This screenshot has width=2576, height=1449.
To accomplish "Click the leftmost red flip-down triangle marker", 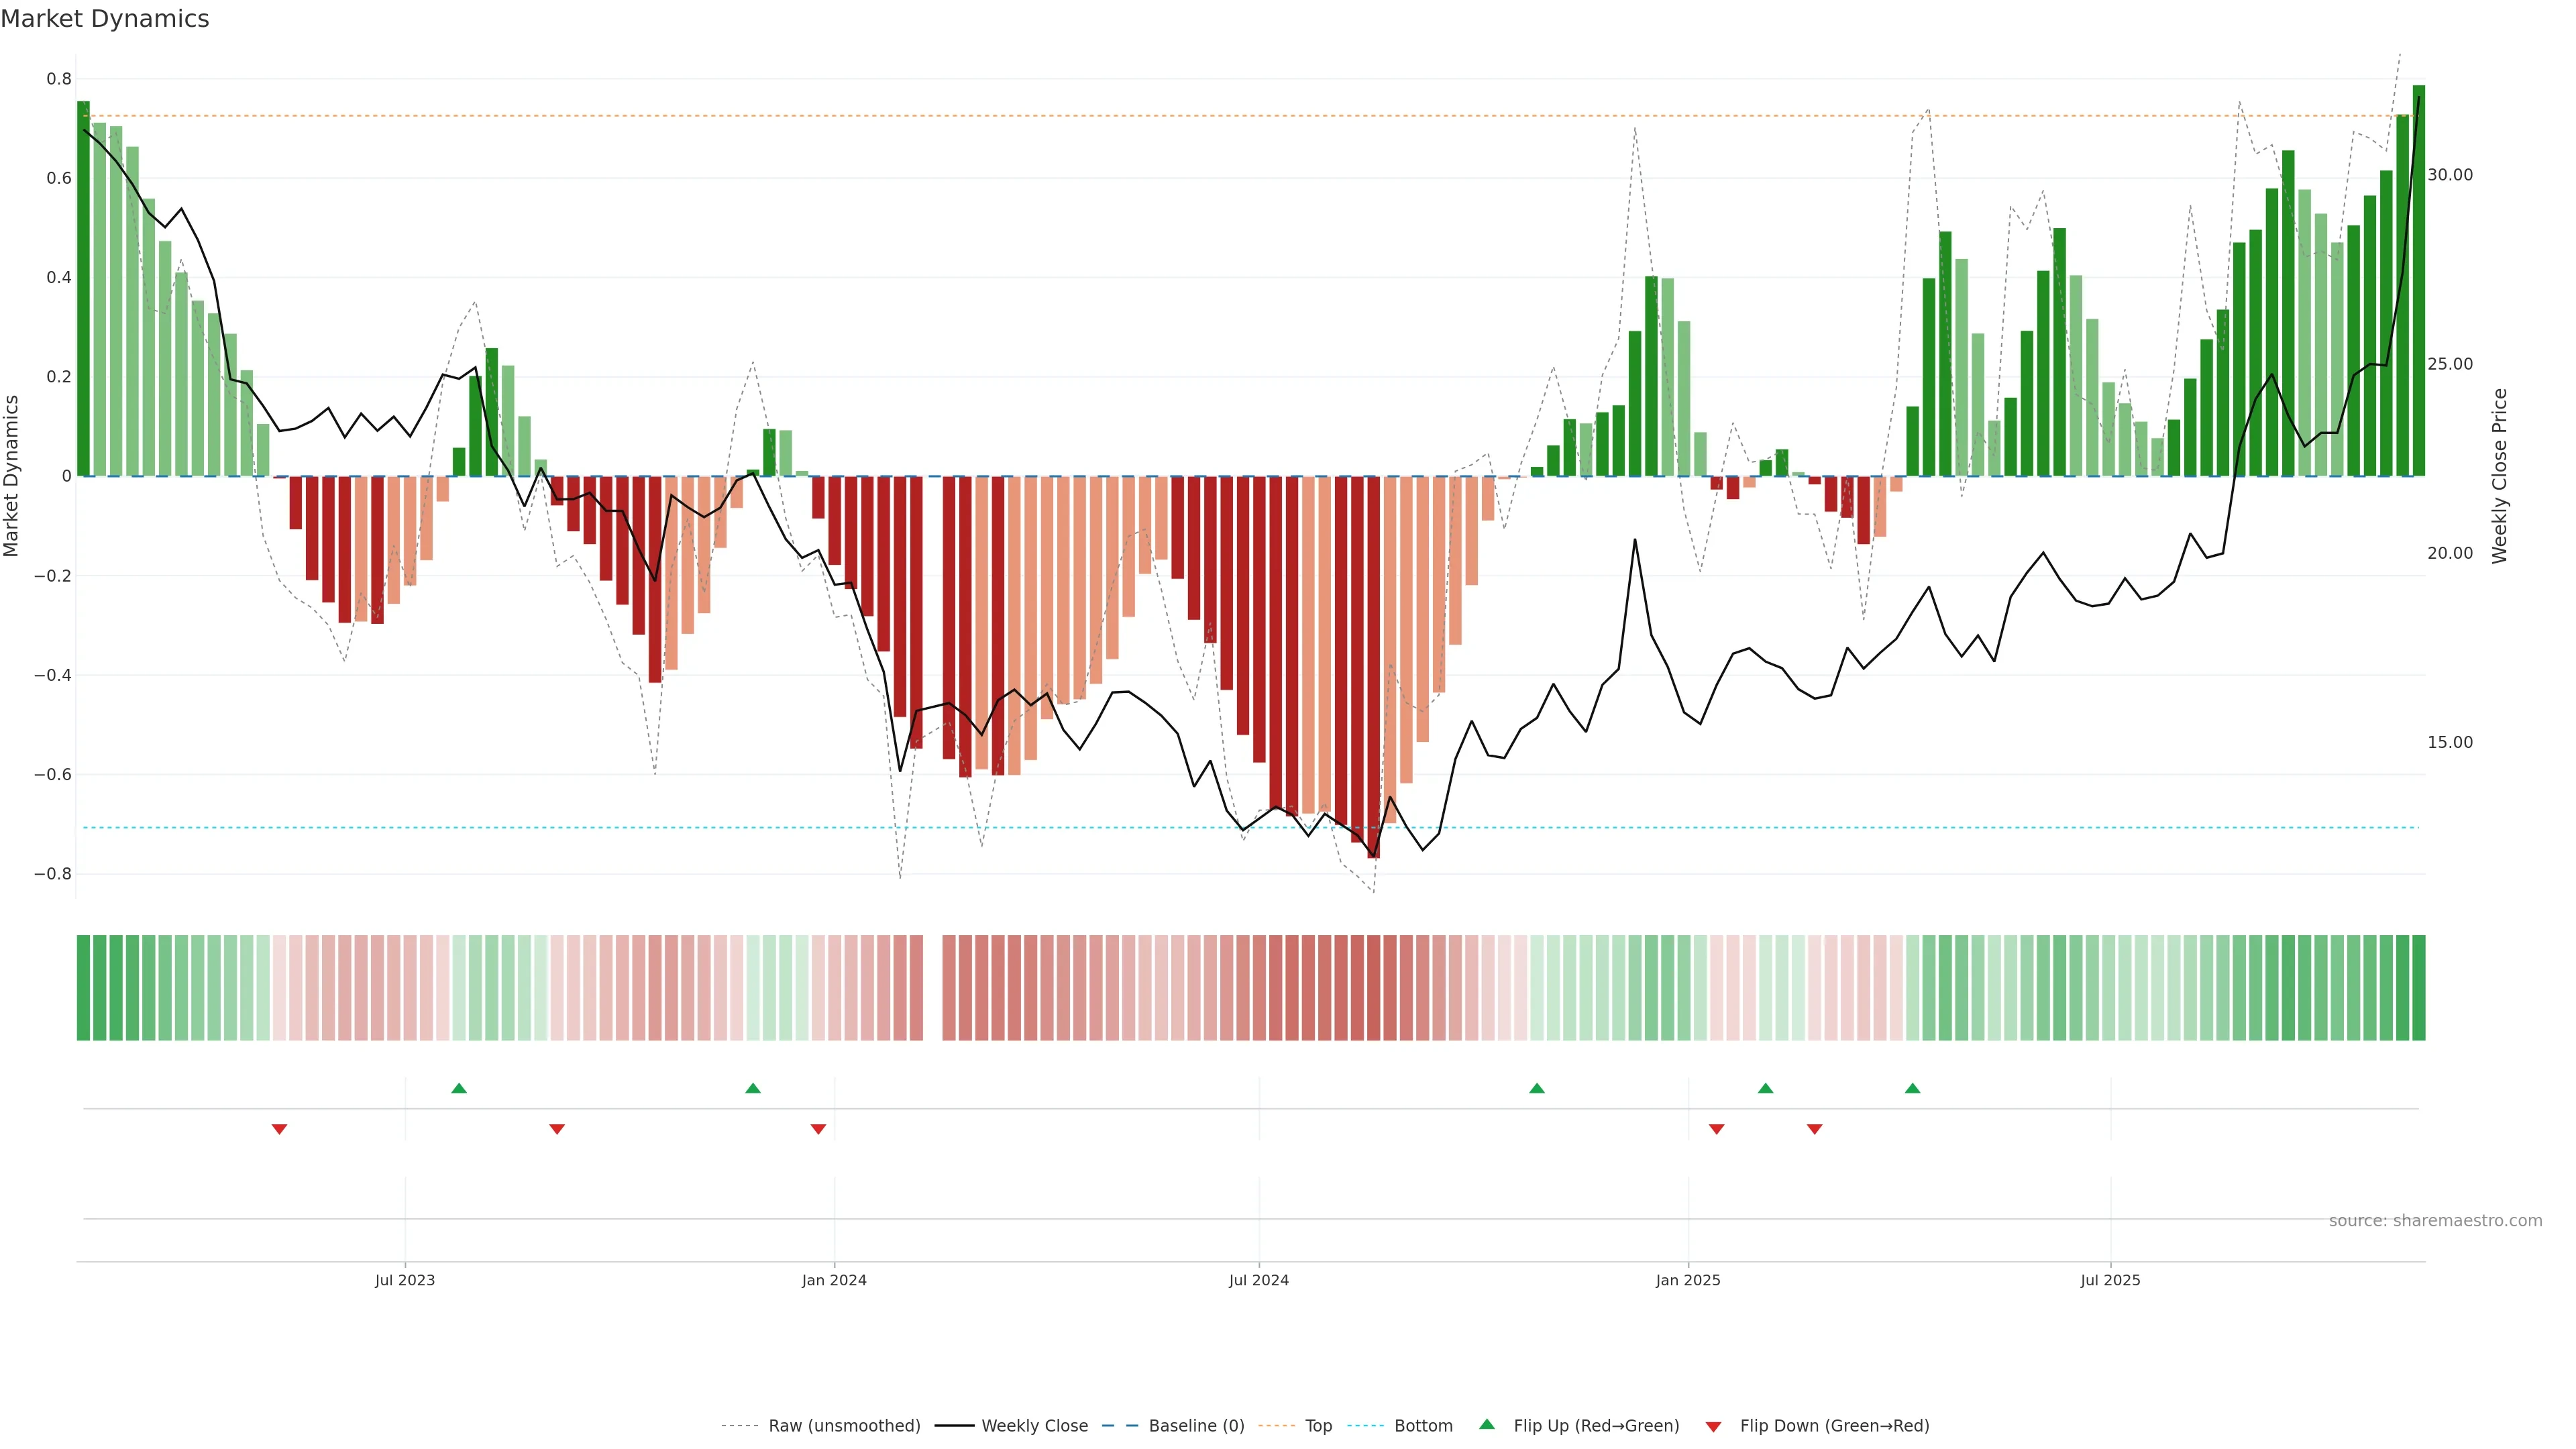I will [280, 1129].
